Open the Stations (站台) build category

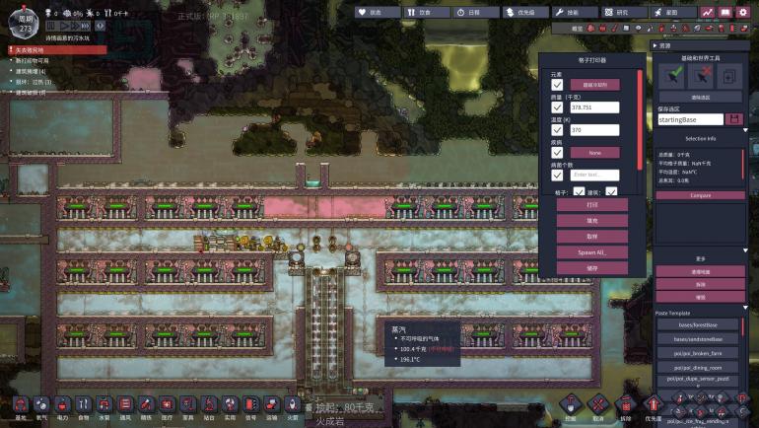click(209, 405)
